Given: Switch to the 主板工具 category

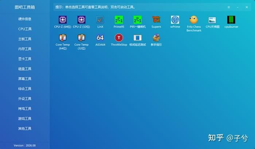Looking at the screenshot, I should click(x=25, y=39).
